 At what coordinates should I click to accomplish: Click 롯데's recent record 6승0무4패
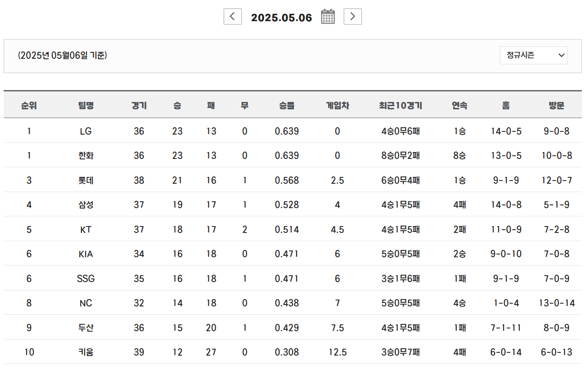click(401, 181)
